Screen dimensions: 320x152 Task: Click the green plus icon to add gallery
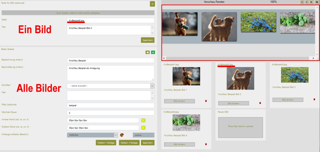[x=153, y=52]
